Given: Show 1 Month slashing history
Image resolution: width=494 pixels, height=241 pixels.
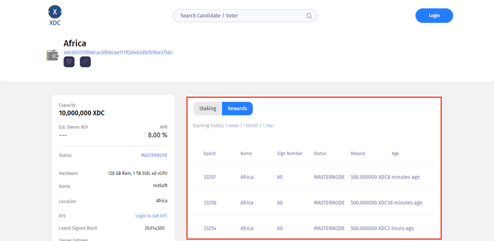Looking at the screenshot, I should click(x=250, y=126).
